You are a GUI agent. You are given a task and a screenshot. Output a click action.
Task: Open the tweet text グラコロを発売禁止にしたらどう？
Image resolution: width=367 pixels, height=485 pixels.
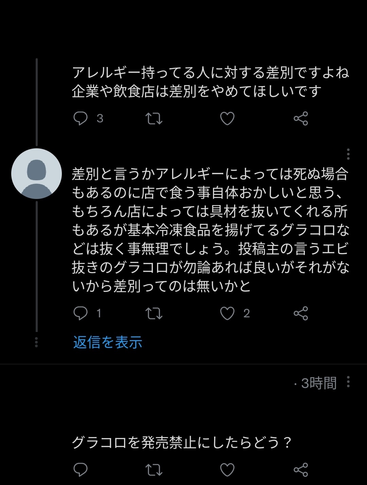click(182, 442)
